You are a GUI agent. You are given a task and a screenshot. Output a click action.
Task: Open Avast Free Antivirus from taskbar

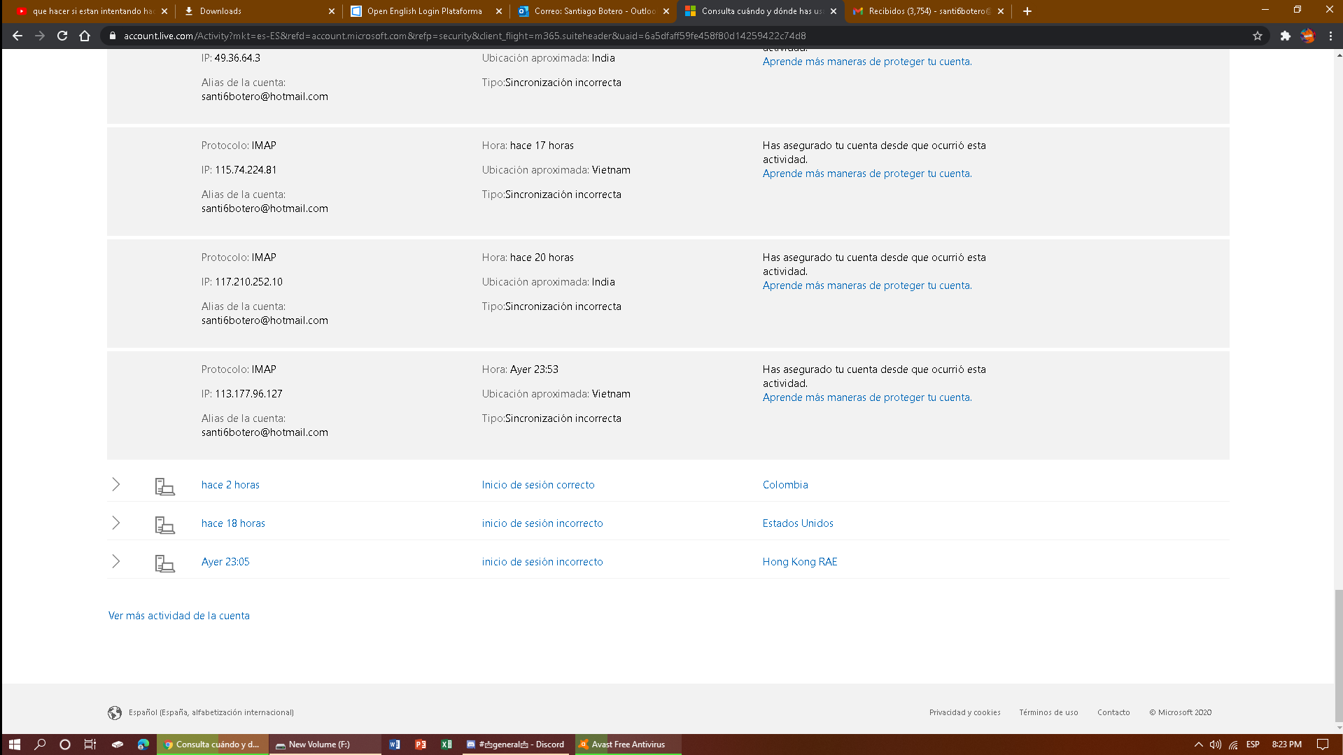628,745
